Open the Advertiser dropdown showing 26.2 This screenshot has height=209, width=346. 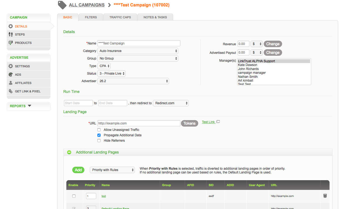(x=133, y=81)
